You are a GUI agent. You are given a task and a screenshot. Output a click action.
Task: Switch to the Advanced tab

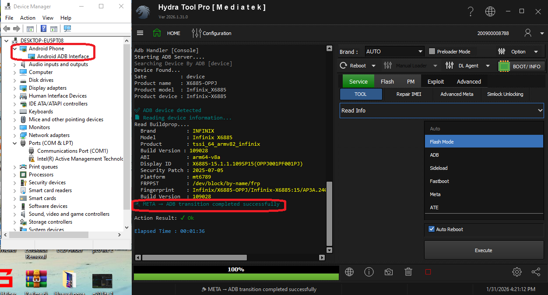(469, 81)
